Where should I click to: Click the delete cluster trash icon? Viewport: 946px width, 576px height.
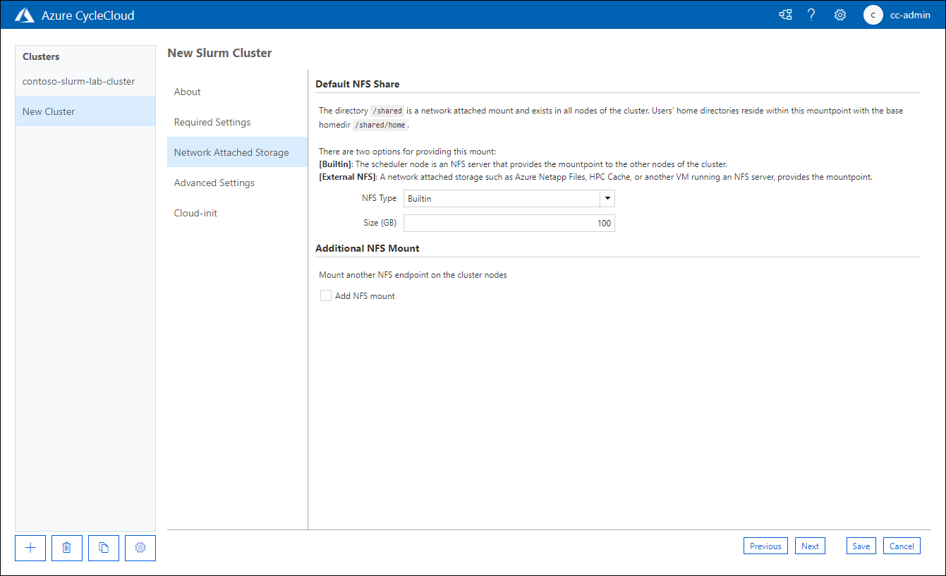[66, 548]
